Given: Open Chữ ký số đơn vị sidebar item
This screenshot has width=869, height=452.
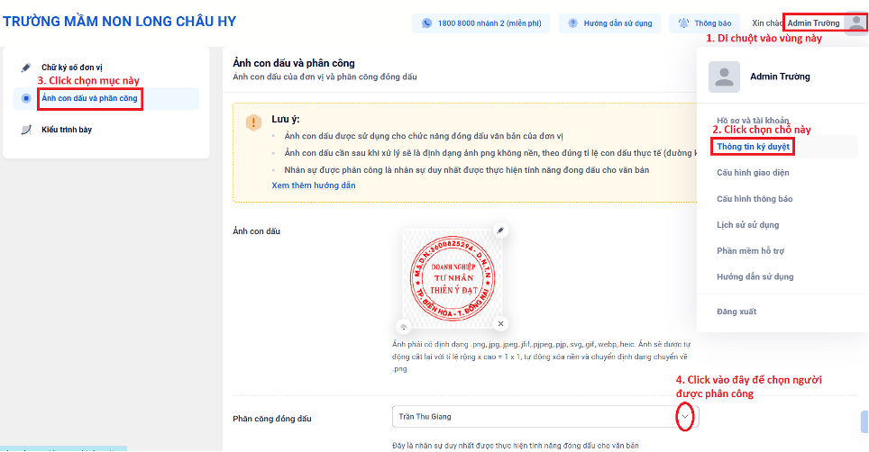Looking at the screenshot, I should coord(72,68).
